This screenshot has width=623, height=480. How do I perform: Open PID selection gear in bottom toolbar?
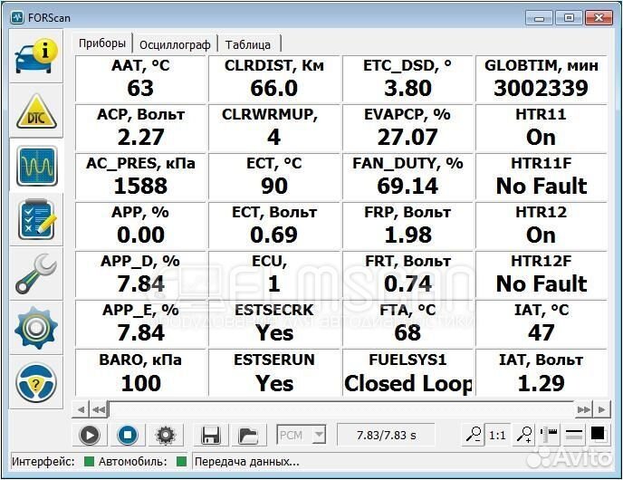point(166,435)
